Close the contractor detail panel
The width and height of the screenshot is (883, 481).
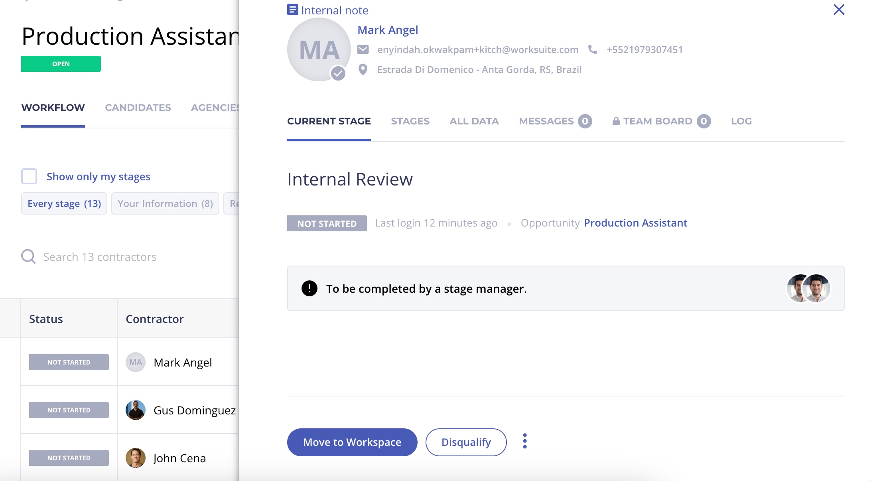pos(839,10)
